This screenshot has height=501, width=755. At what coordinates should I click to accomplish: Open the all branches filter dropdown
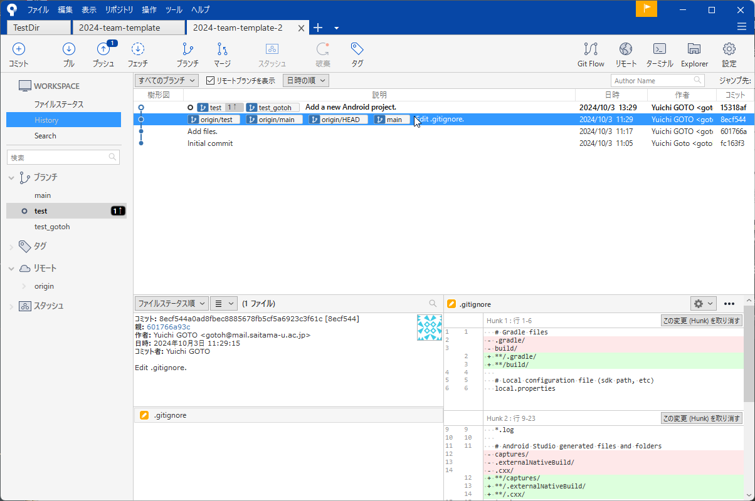click(x=167, y=80)
